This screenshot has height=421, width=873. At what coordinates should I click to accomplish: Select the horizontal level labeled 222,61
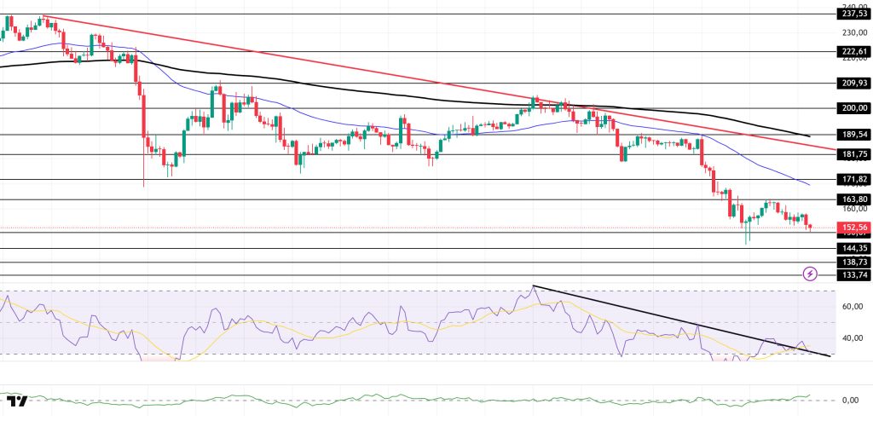(426, 51)
